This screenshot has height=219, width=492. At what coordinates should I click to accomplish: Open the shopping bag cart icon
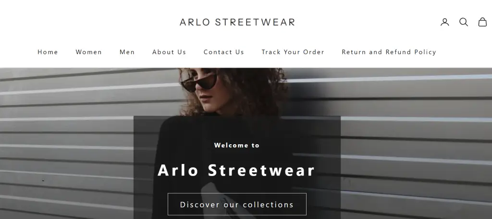[x=482, y=22]
